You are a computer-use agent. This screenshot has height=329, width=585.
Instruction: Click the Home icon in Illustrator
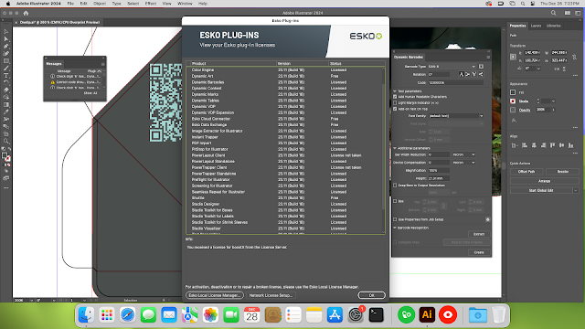[x=26, y=13]
